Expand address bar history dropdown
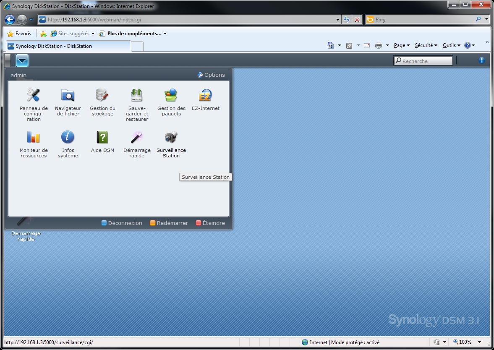494x350 pixels. click(338, 20)
